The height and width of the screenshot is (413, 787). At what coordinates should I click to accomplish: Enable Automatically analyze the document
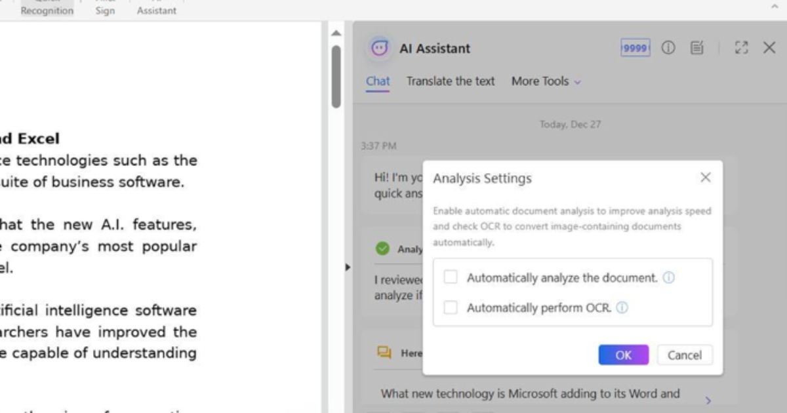pyautogui.click(x=450, y=277)
